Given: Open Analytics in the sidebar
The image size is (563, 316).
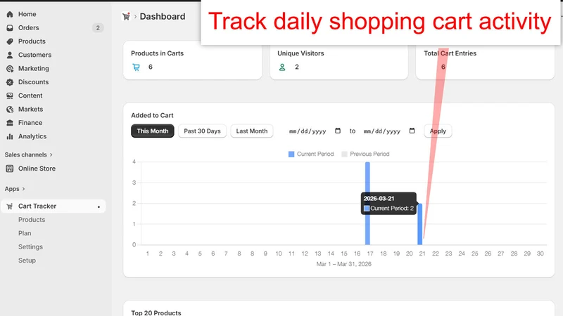Looking at the screenshot, I should pyautogui.click(x=32, y=136).
